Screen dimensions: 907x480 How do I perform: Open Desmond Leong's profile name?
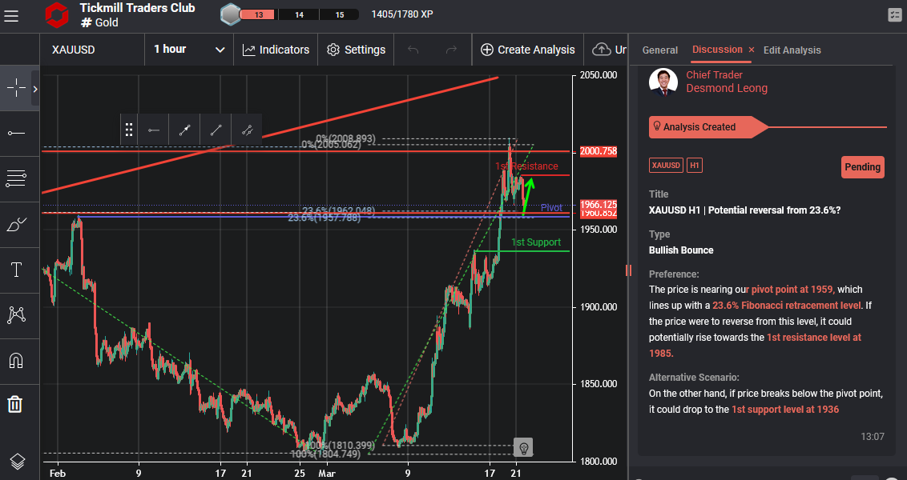click(x=727, y=88)
